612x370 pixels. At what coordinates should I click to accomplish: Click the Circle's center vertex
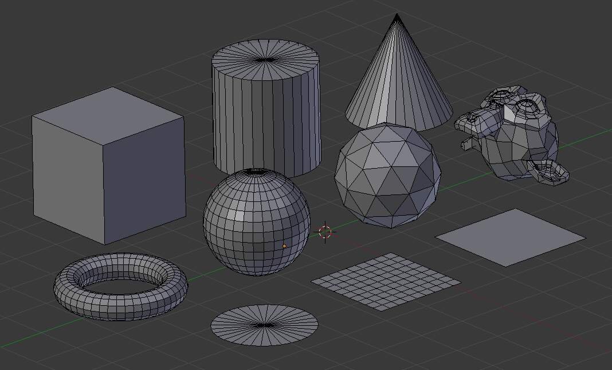(x=265, y=325)
